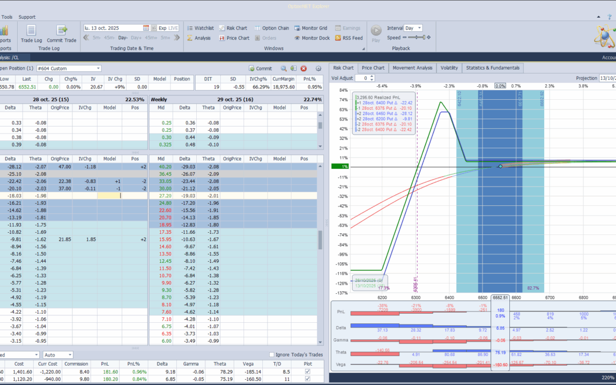This screenshot has height=385, width=616.
Task: Uncheck the Plot box for the second row
Action: point(308,379)
